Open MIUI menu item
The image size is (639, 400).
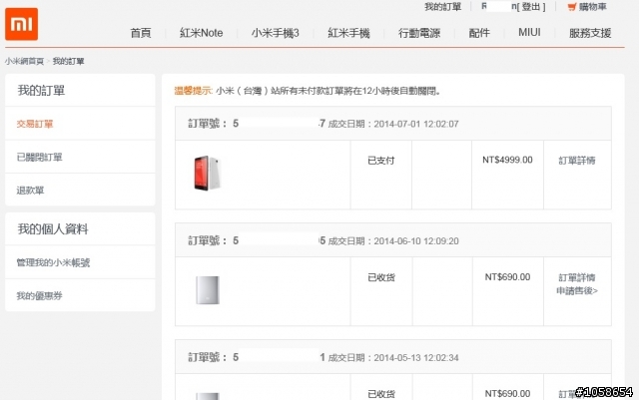pyautogui.click(x=529, y=32)
